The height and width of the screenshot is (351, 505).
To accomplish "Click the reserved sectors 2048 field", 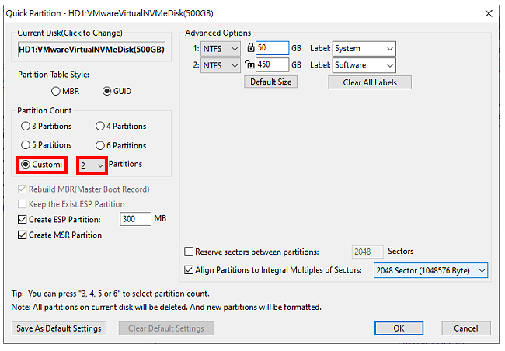I will [x=367, y=252].
